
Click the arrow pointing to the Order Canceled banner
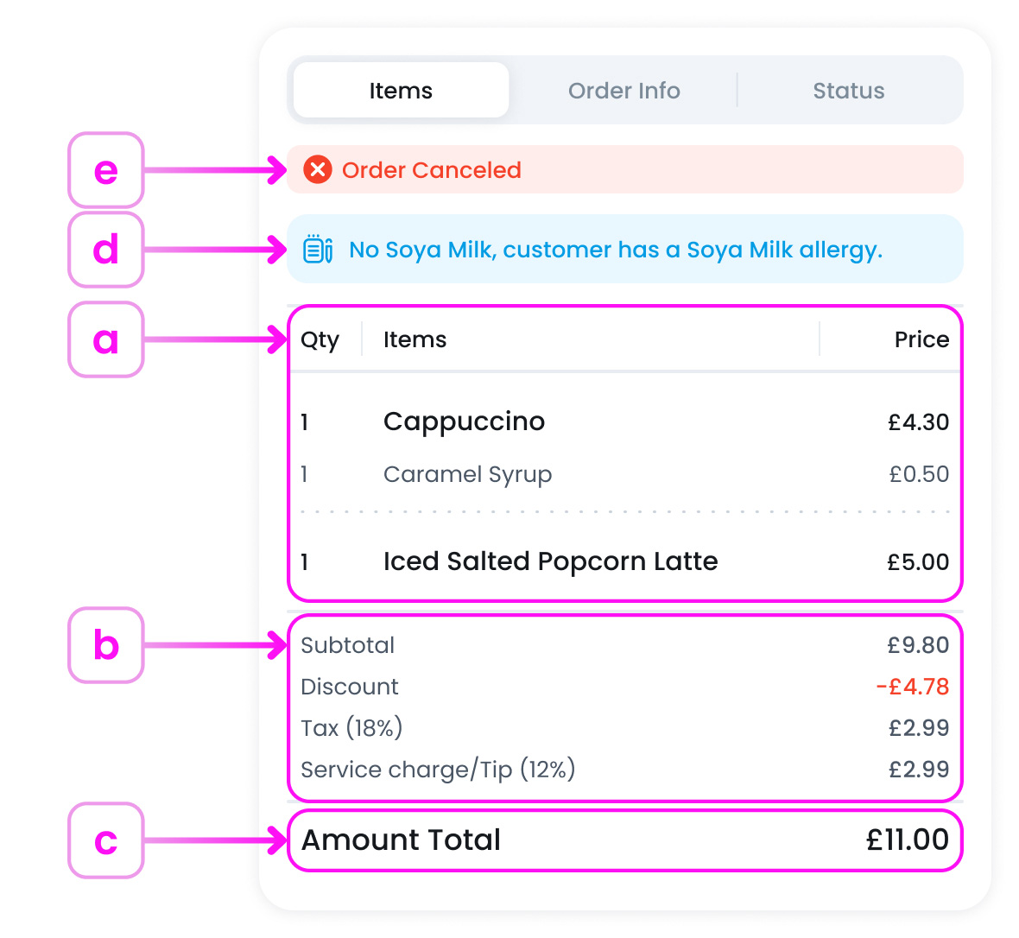pyautogui.click(x=216, y=170)
